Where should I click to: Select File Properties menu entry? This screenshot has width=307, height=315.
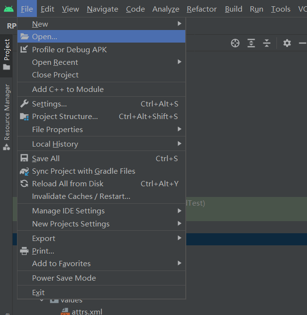click(101, 129)
